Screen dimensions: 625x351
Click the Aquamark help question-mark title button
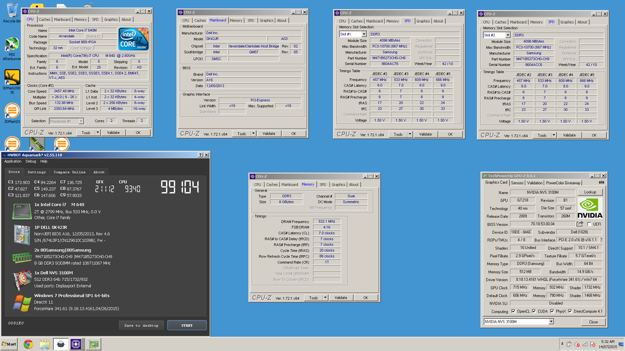point(201,155)
